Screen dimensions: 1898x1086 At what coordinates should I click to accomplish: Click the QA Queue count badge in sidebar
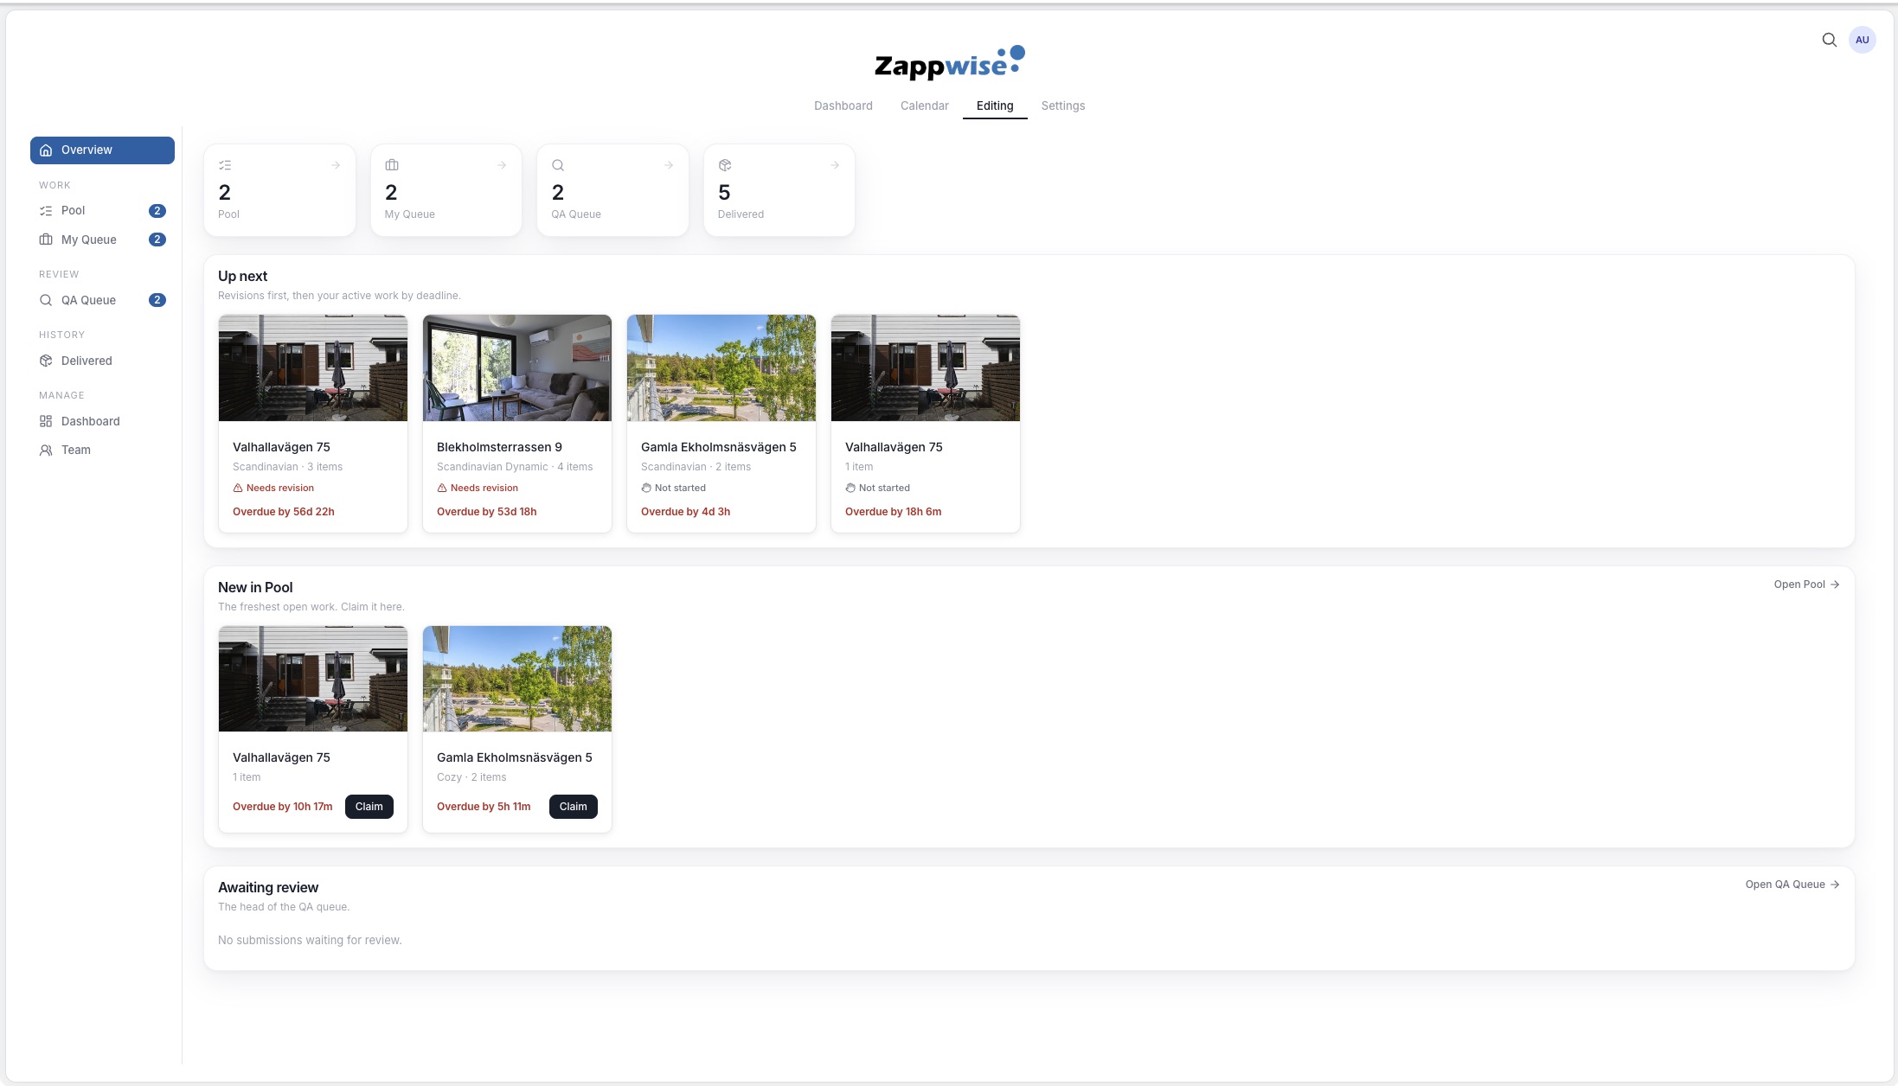click(x=157, y=300)
